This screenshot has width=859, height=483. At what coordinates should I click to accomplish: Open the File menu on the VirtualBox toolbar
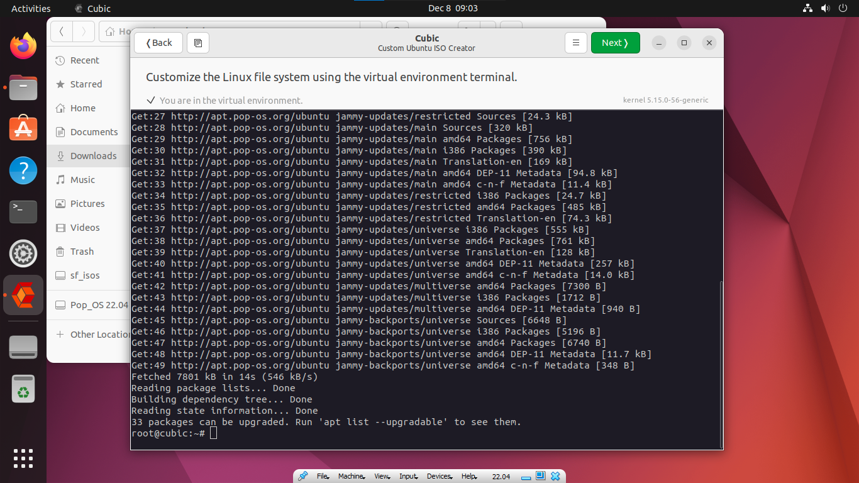(x=323, y=476)
